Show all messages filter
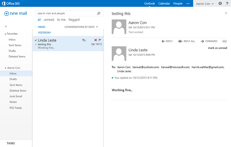The width and height of the screenshot is (231, 147). (39, 20)
